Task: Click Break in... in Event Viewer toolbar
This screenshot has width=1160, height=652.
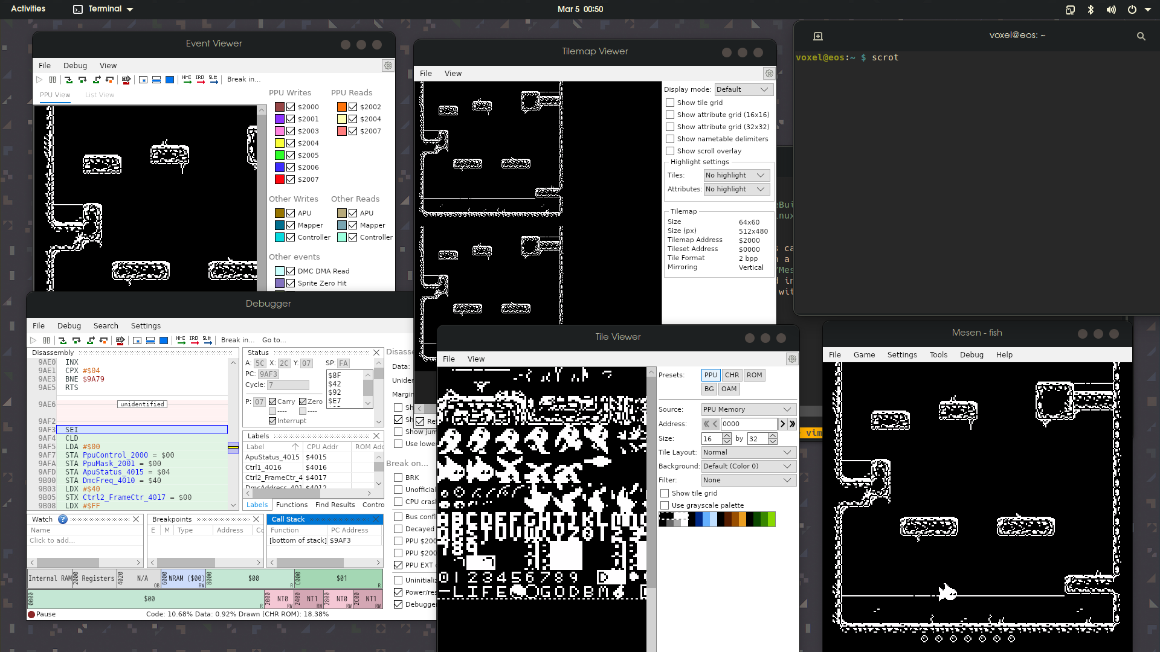Action: [x=244, y=80]
